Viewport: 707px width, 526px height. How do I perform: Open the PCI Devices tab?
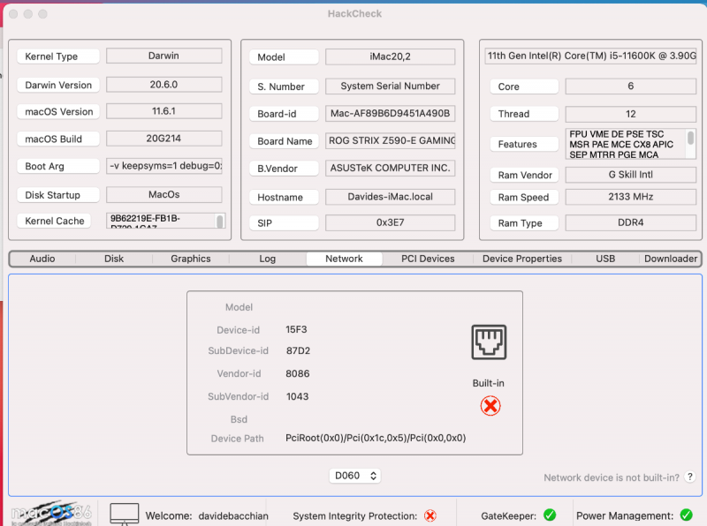pyautogui.click(x=428, y=259)
